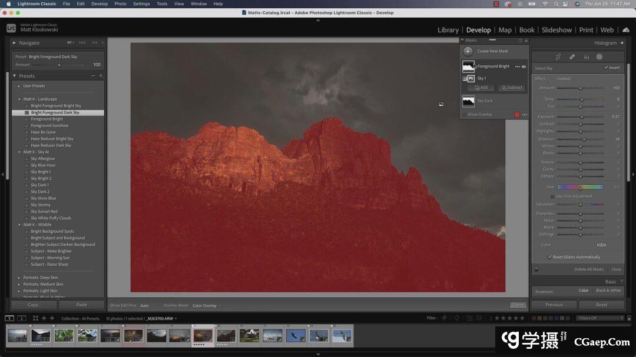Open the Overlay Mode dropdown

point(206,306)
